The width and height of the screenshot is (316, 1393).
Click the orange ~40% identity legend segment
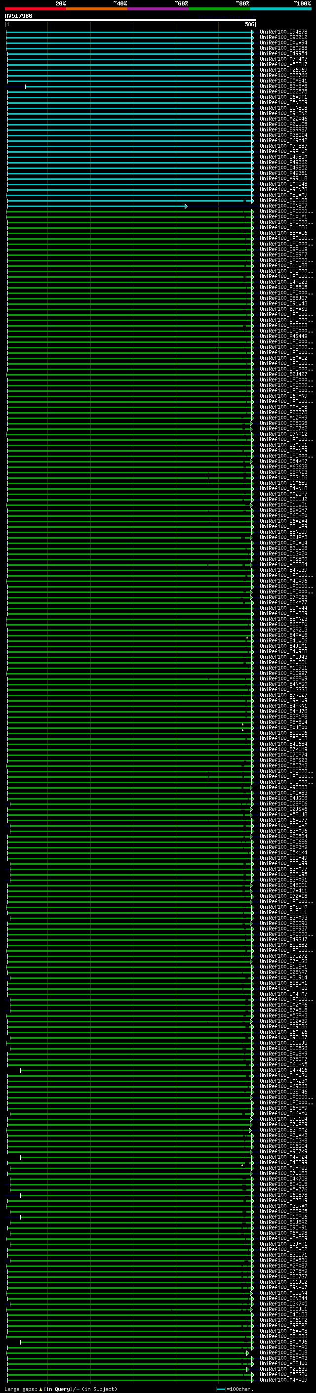click(x=97, y=9)
